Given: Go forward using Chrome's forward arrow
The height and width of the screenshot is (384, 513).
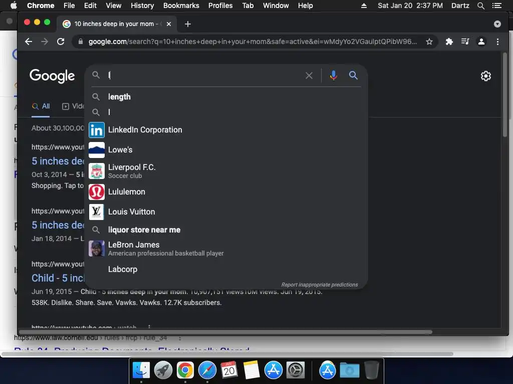Looking at the screenshot, I should coord(45,41).
